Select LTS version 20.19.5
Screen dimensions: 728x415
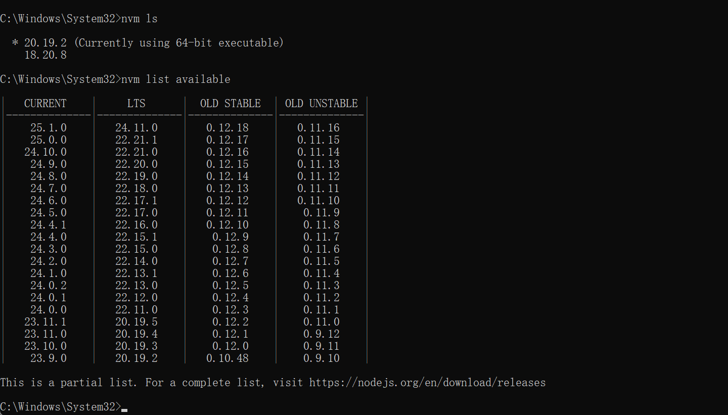coord(136,322)
